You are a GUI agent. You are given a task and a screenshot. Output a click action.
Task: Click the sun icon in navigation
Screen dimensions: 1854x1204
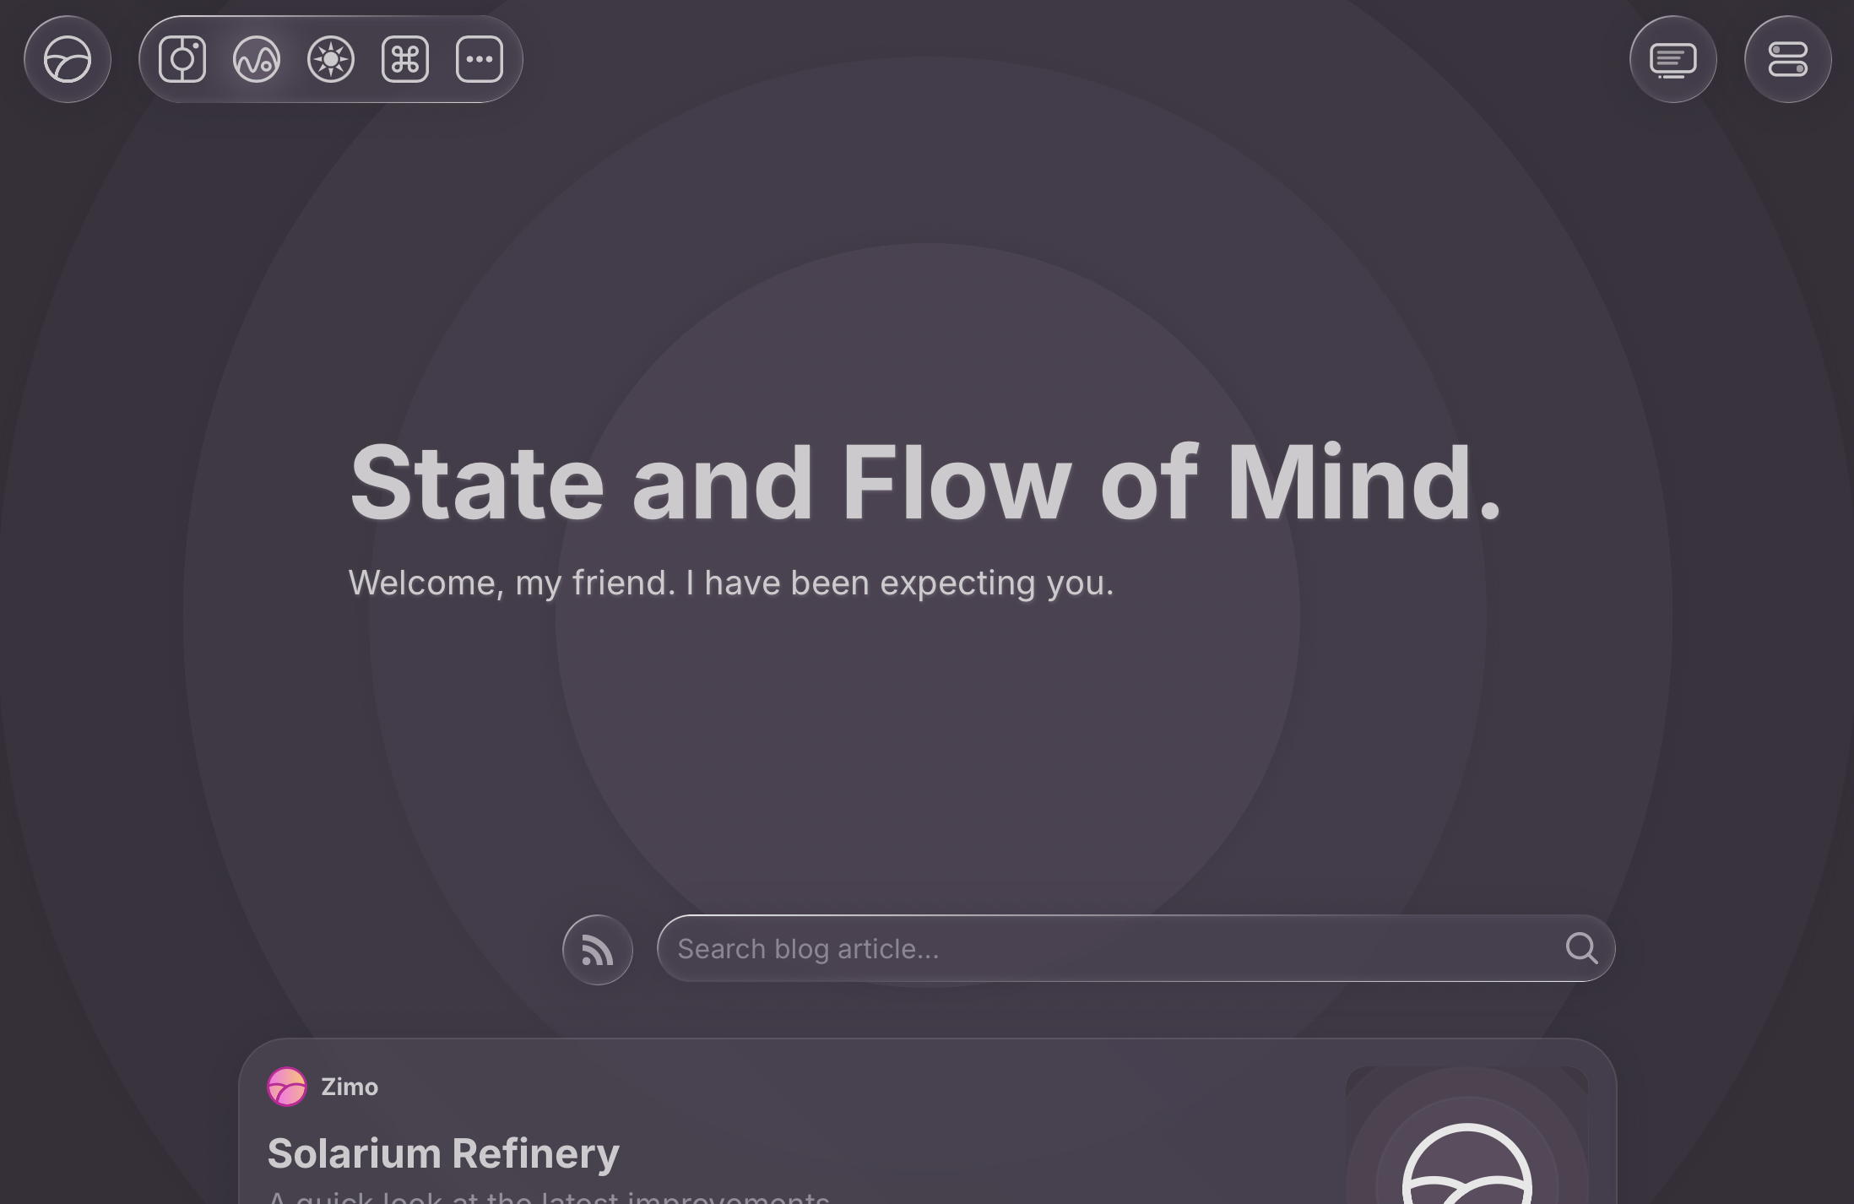pyautogui.click(x=331, y=59)
